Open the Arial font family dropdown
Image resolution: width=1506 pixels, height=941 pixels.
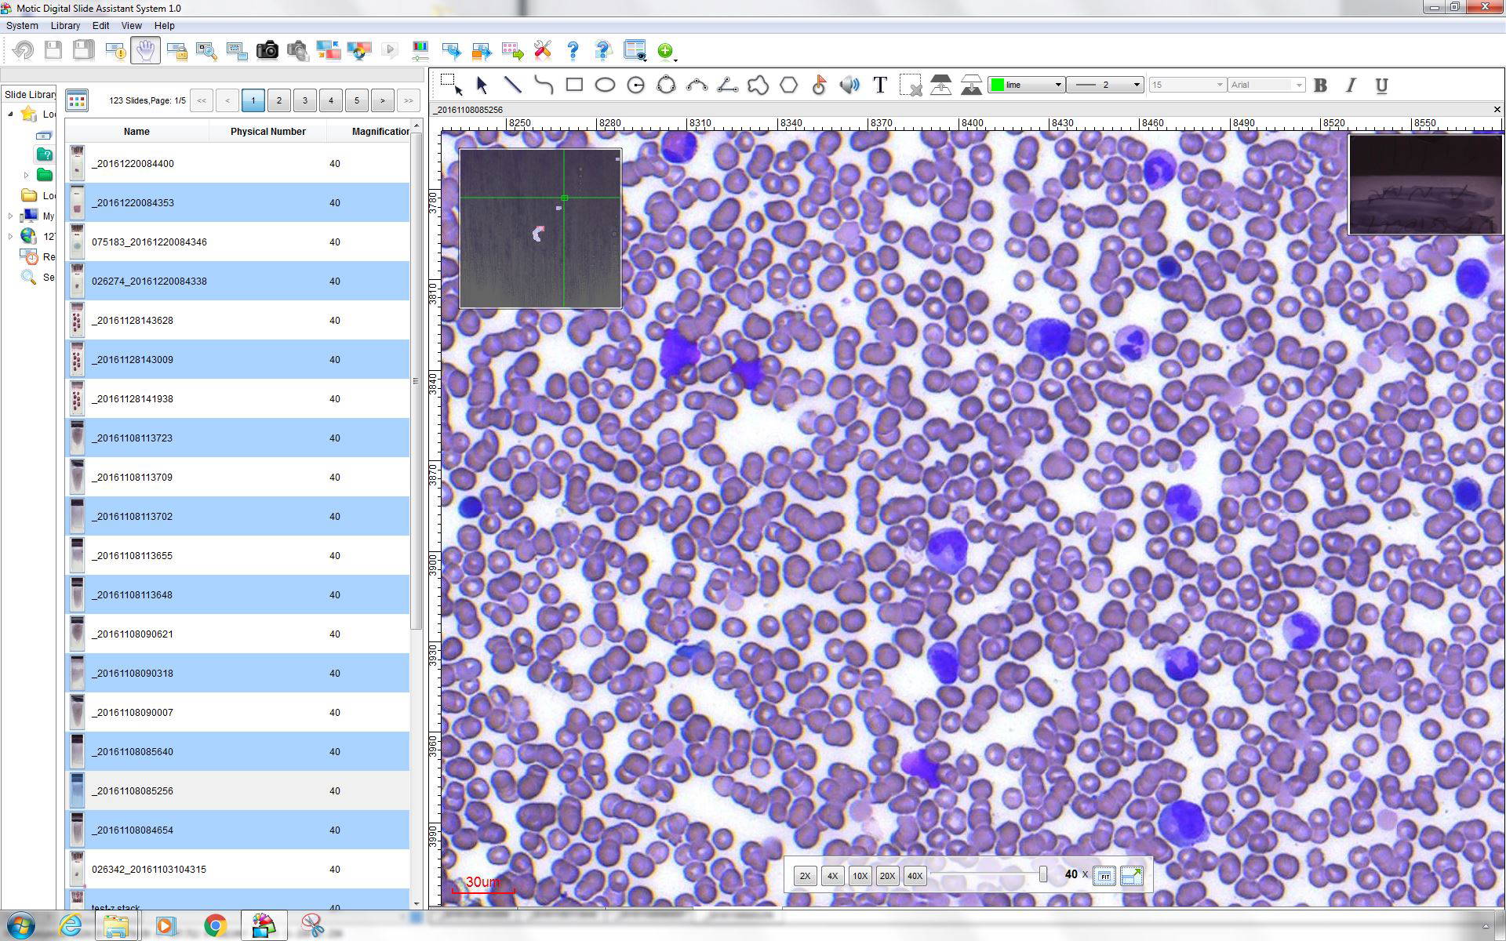pyautogui.click(x=1298, y=85)
